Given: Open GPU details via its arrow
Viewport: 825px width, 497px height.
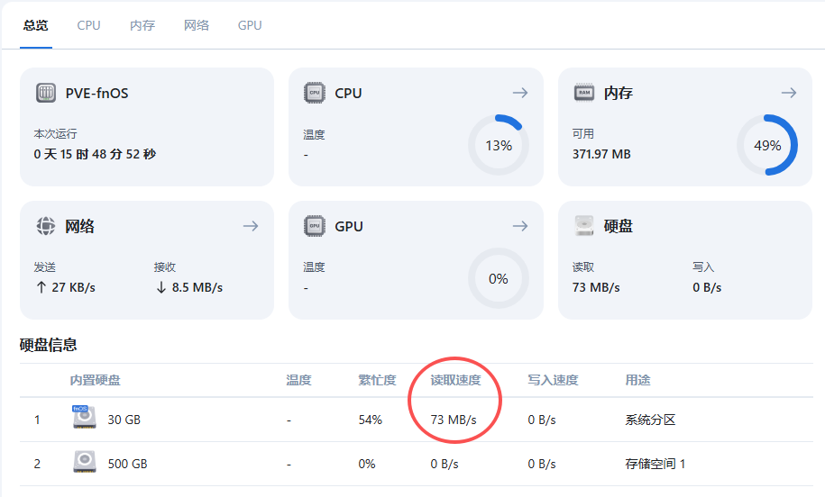Looking at the screenshot, I should coord(520,226).
